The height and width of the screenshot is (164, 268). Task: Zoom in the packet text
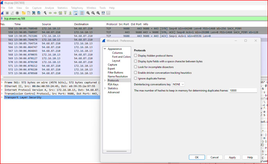(x=88, y=13)
